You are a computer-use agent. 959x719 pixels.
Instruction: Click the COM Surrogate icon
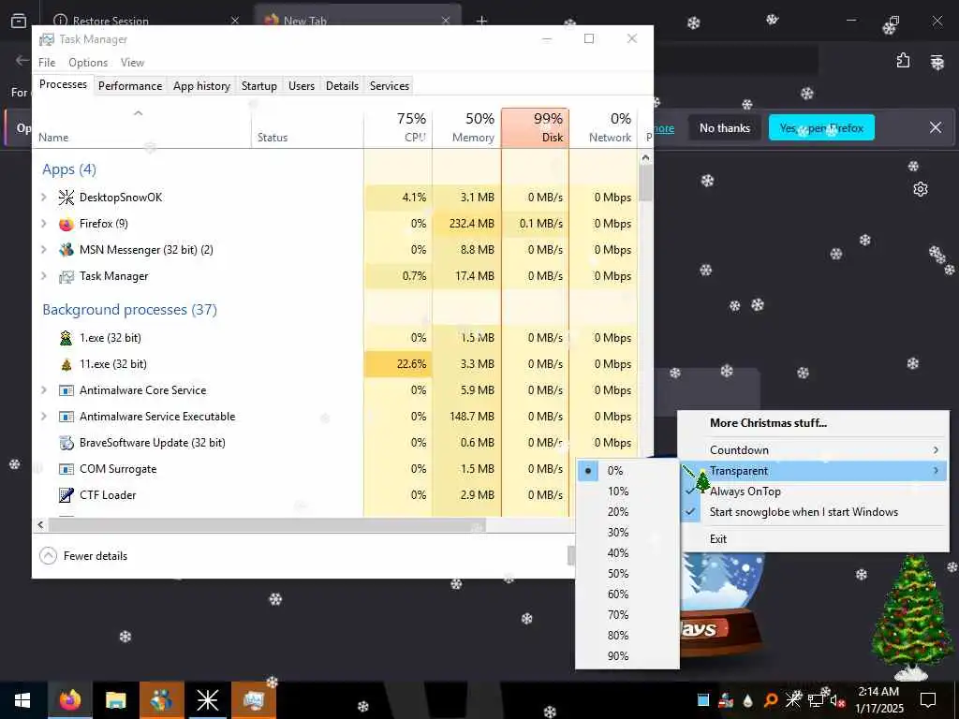click(66, 469)
